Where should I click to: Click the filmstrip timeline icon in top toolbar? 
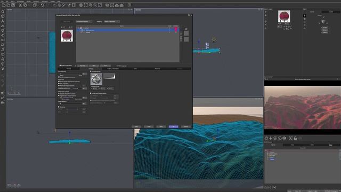[x=74, y=5]
